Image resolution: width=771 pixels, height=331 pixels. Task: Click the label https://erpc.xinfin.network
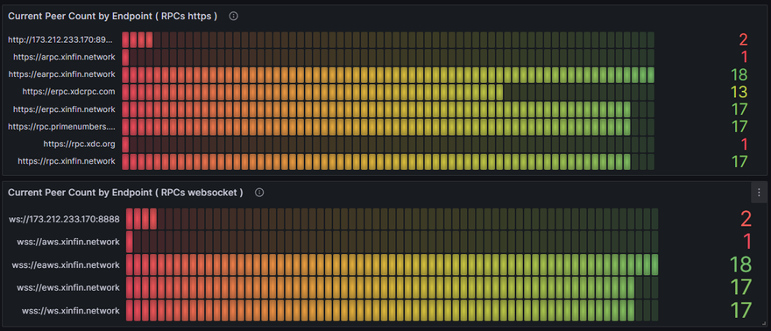[65, 109]
